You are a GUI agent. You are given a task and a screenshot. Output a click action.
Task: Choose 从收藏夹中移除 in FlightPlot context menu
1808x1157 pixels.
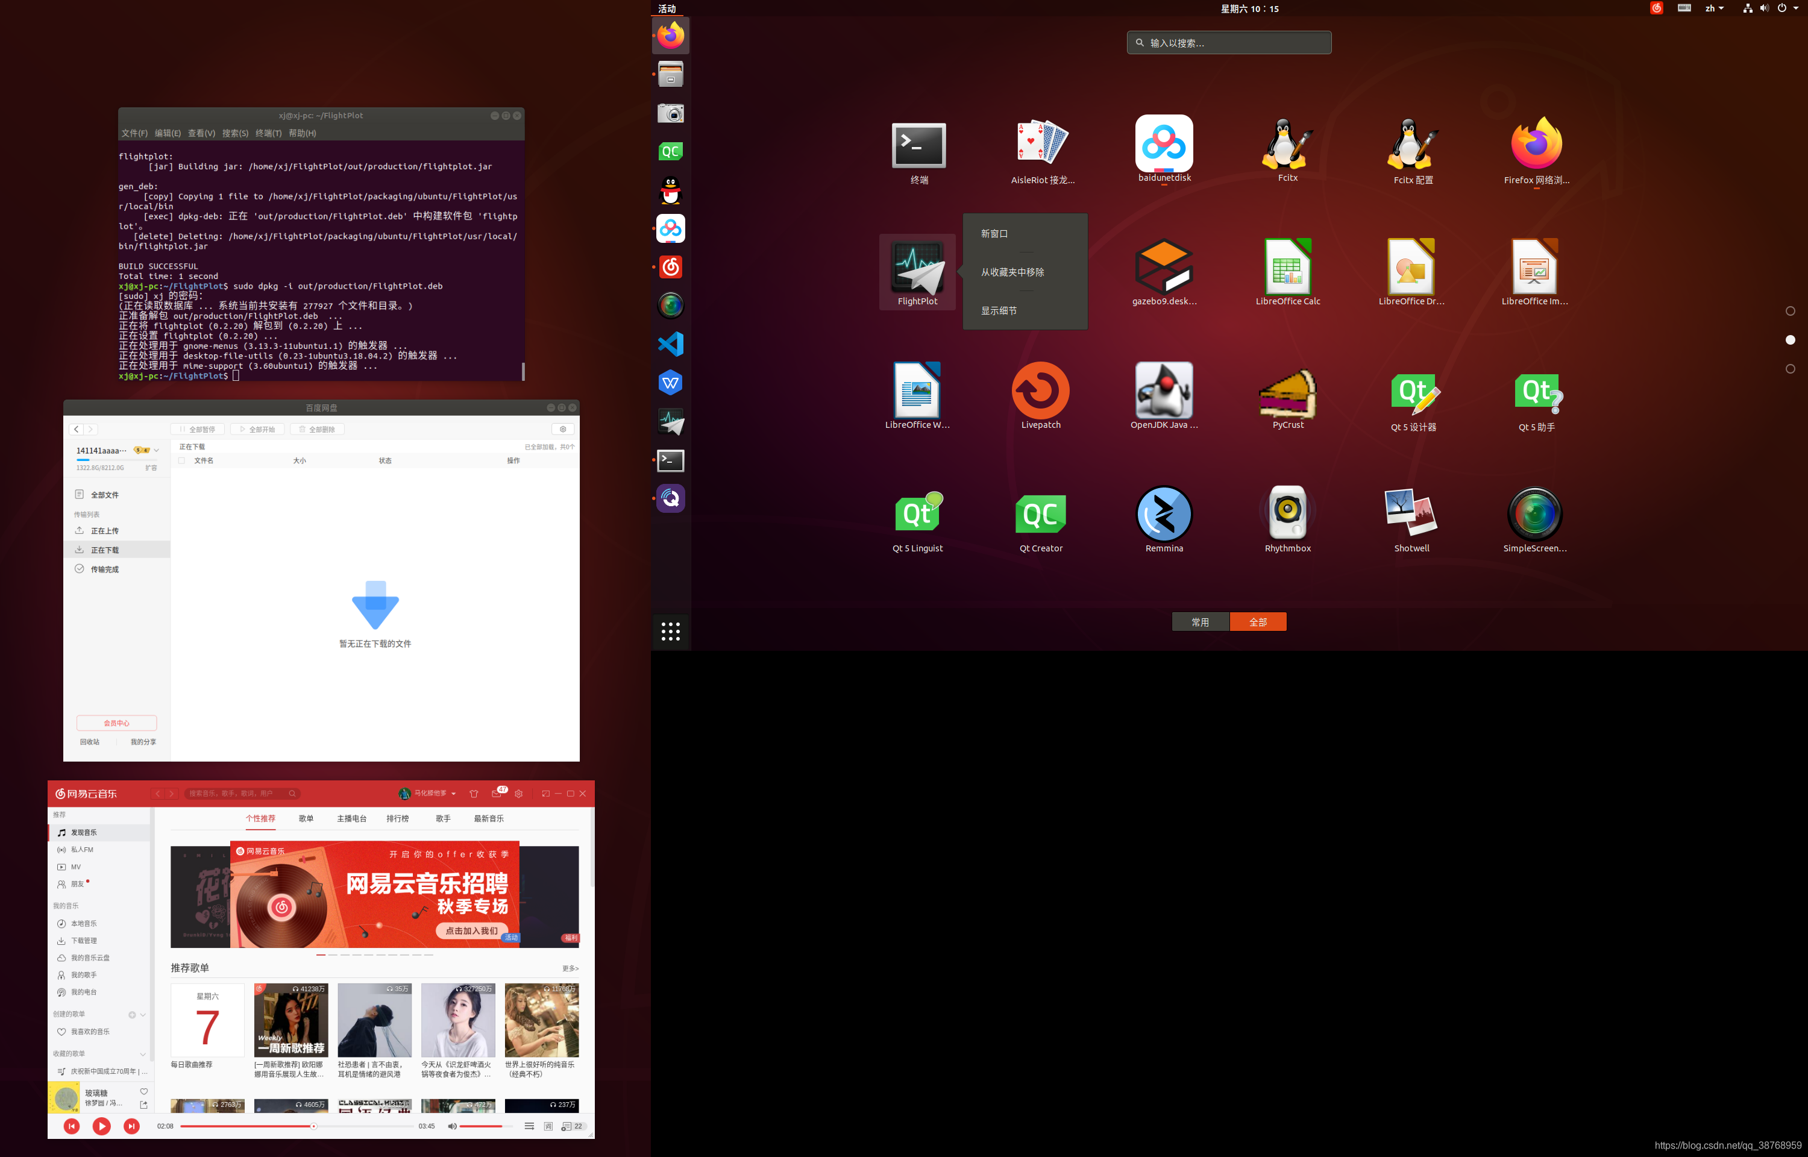pyautogui.click(x=1012, y=272)
